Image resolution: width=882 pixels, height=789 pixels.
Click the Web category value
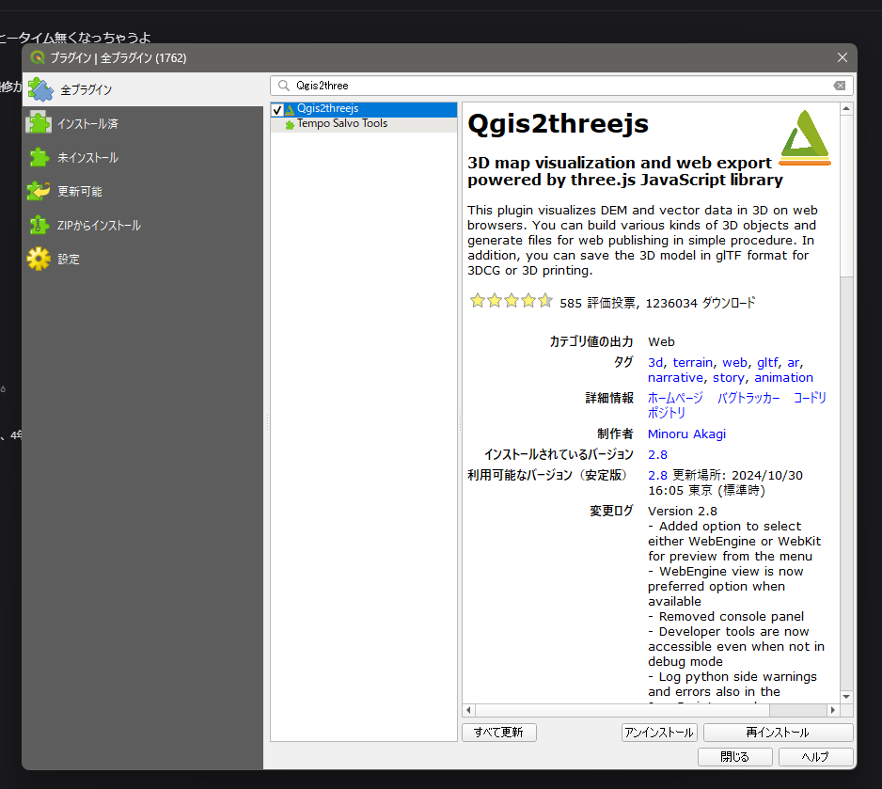[662, 342]
